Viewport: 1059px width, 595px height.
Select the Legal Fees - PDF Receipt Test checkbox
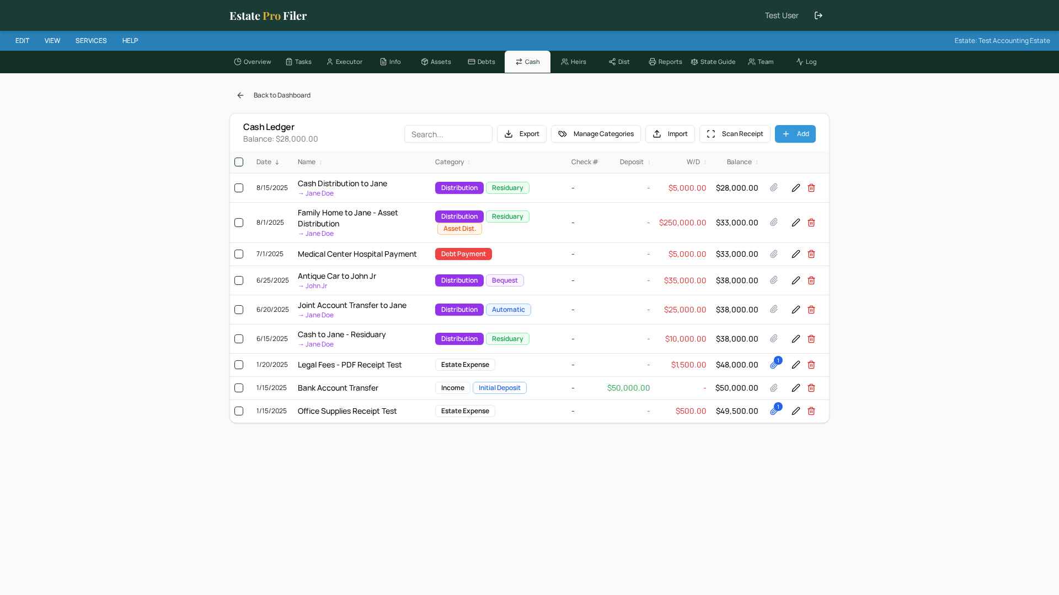[x=239, y=365]
